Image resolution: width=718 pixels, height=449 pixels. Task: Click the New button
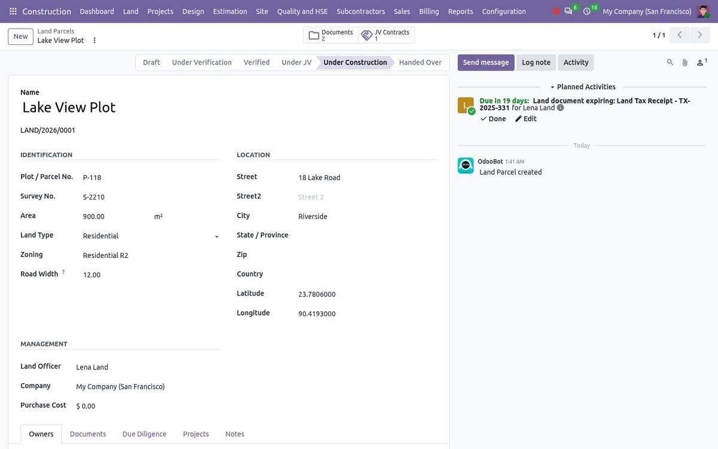point(21,37)
